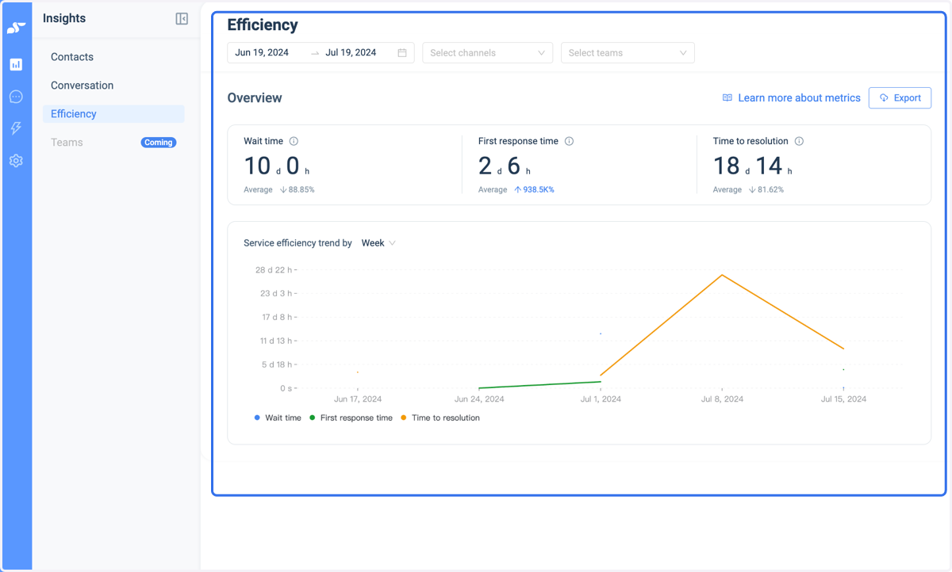This screenshot has width=952, height=572.
Task: Select the Efficiency menu item
Action: coord(113,114)
